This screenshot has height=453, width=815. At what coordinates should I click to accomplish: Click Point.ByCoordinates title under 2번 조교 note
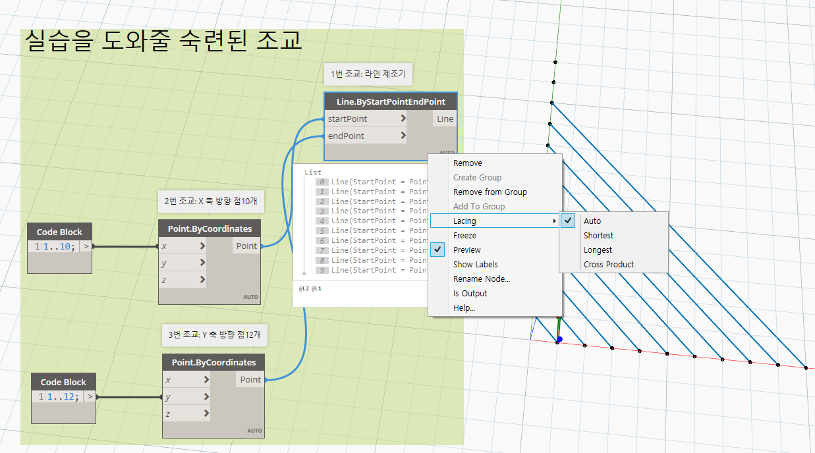(210, 228)
